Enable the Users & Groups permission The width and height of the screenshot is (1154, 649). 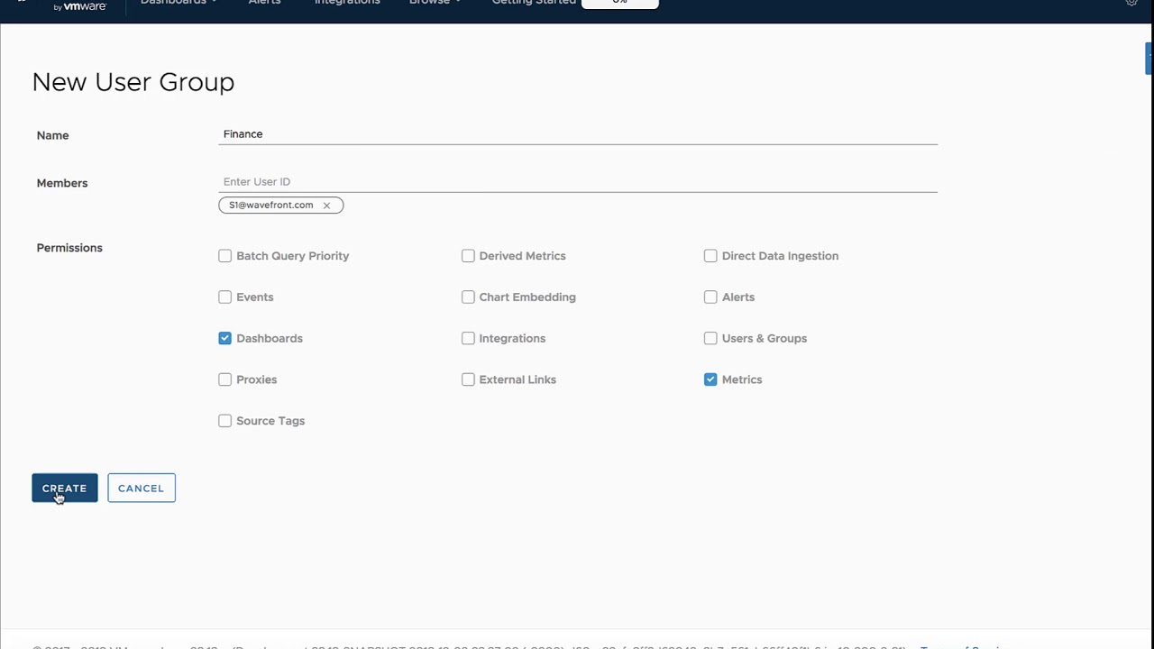[710, 338]
